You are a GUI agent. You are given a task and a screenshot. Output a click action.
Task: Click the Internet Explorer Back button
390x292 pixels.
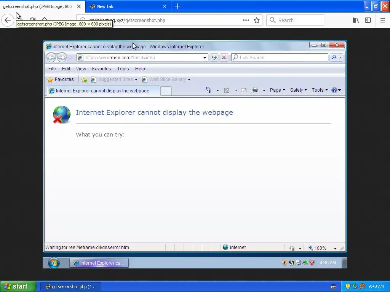click(51, 58)
